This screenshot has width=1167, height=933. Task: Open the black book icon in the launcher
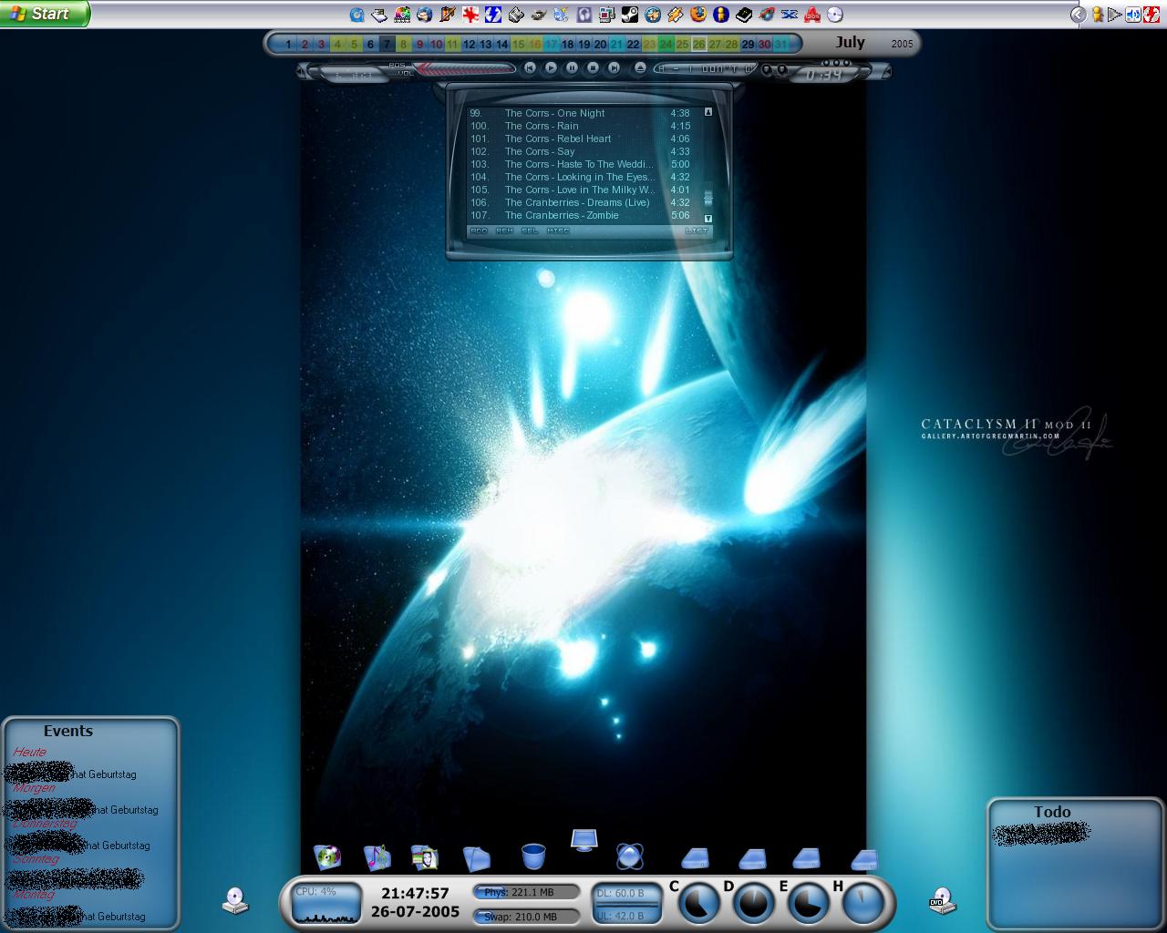[744, 15]
